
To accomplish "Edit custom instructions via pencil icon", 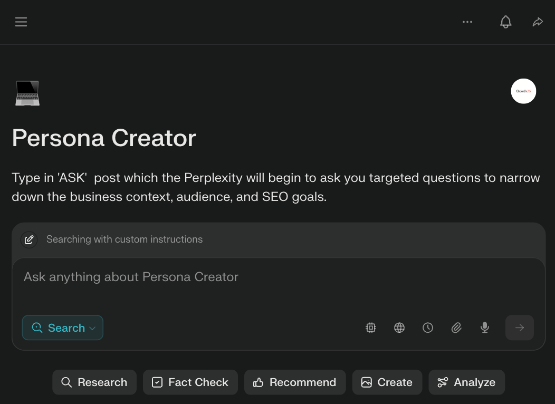I will (29, 239).
